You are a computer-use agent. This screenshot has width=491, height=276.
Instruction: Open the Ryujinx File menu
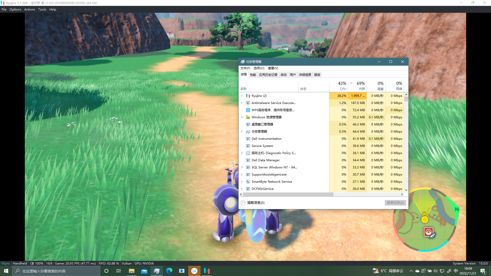point(4,9)
